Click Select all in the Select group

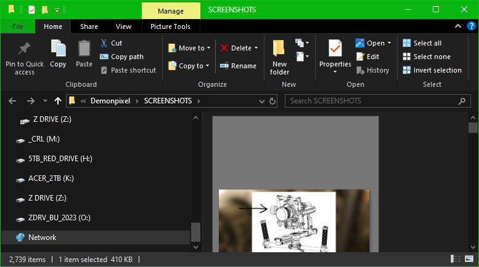point(427,43)
